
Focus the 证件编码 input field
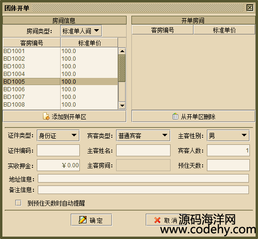point(58,150)
